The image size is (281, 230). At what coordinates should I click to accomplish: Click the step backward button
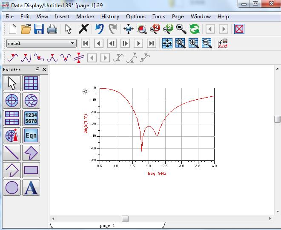coord(112,43)
